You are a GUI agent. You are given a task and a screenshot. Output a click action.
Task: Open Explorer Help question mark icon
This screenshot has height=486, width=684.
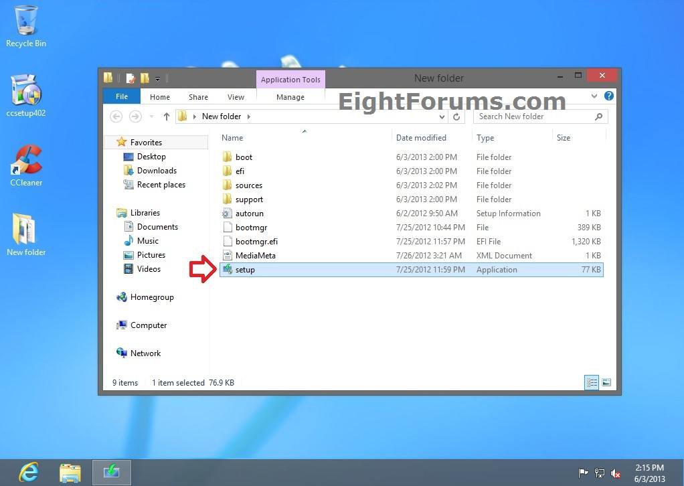pos(608,96)
